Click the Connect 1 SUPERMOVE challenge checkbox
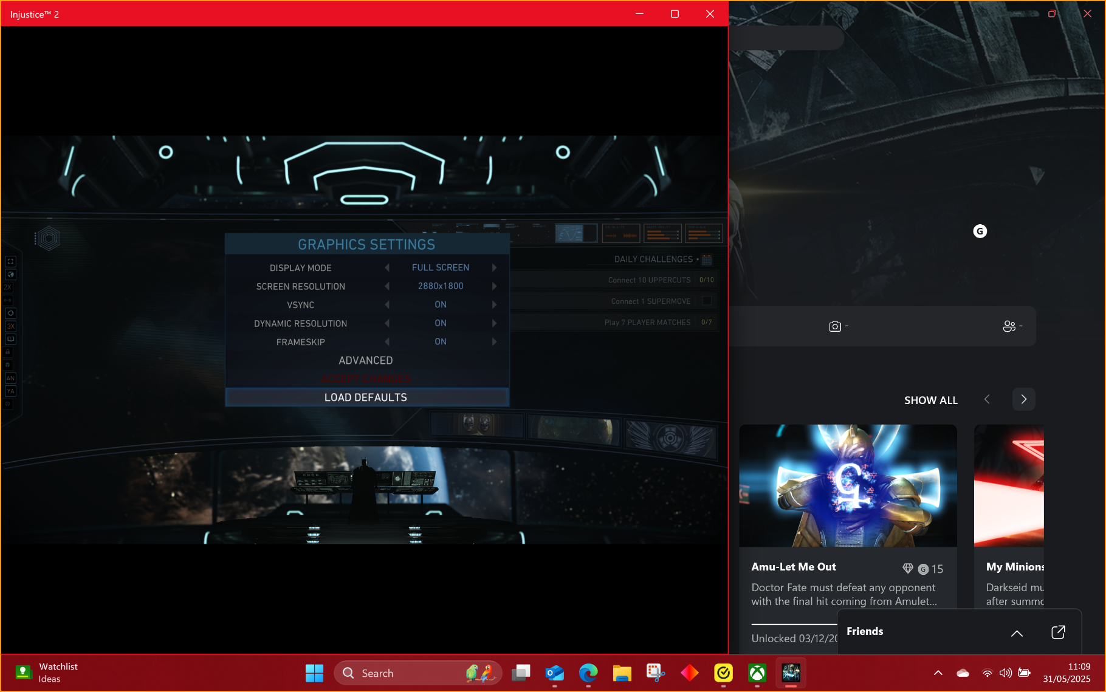Viewport: 1106px width, 692px height. (x=707, y=301)
